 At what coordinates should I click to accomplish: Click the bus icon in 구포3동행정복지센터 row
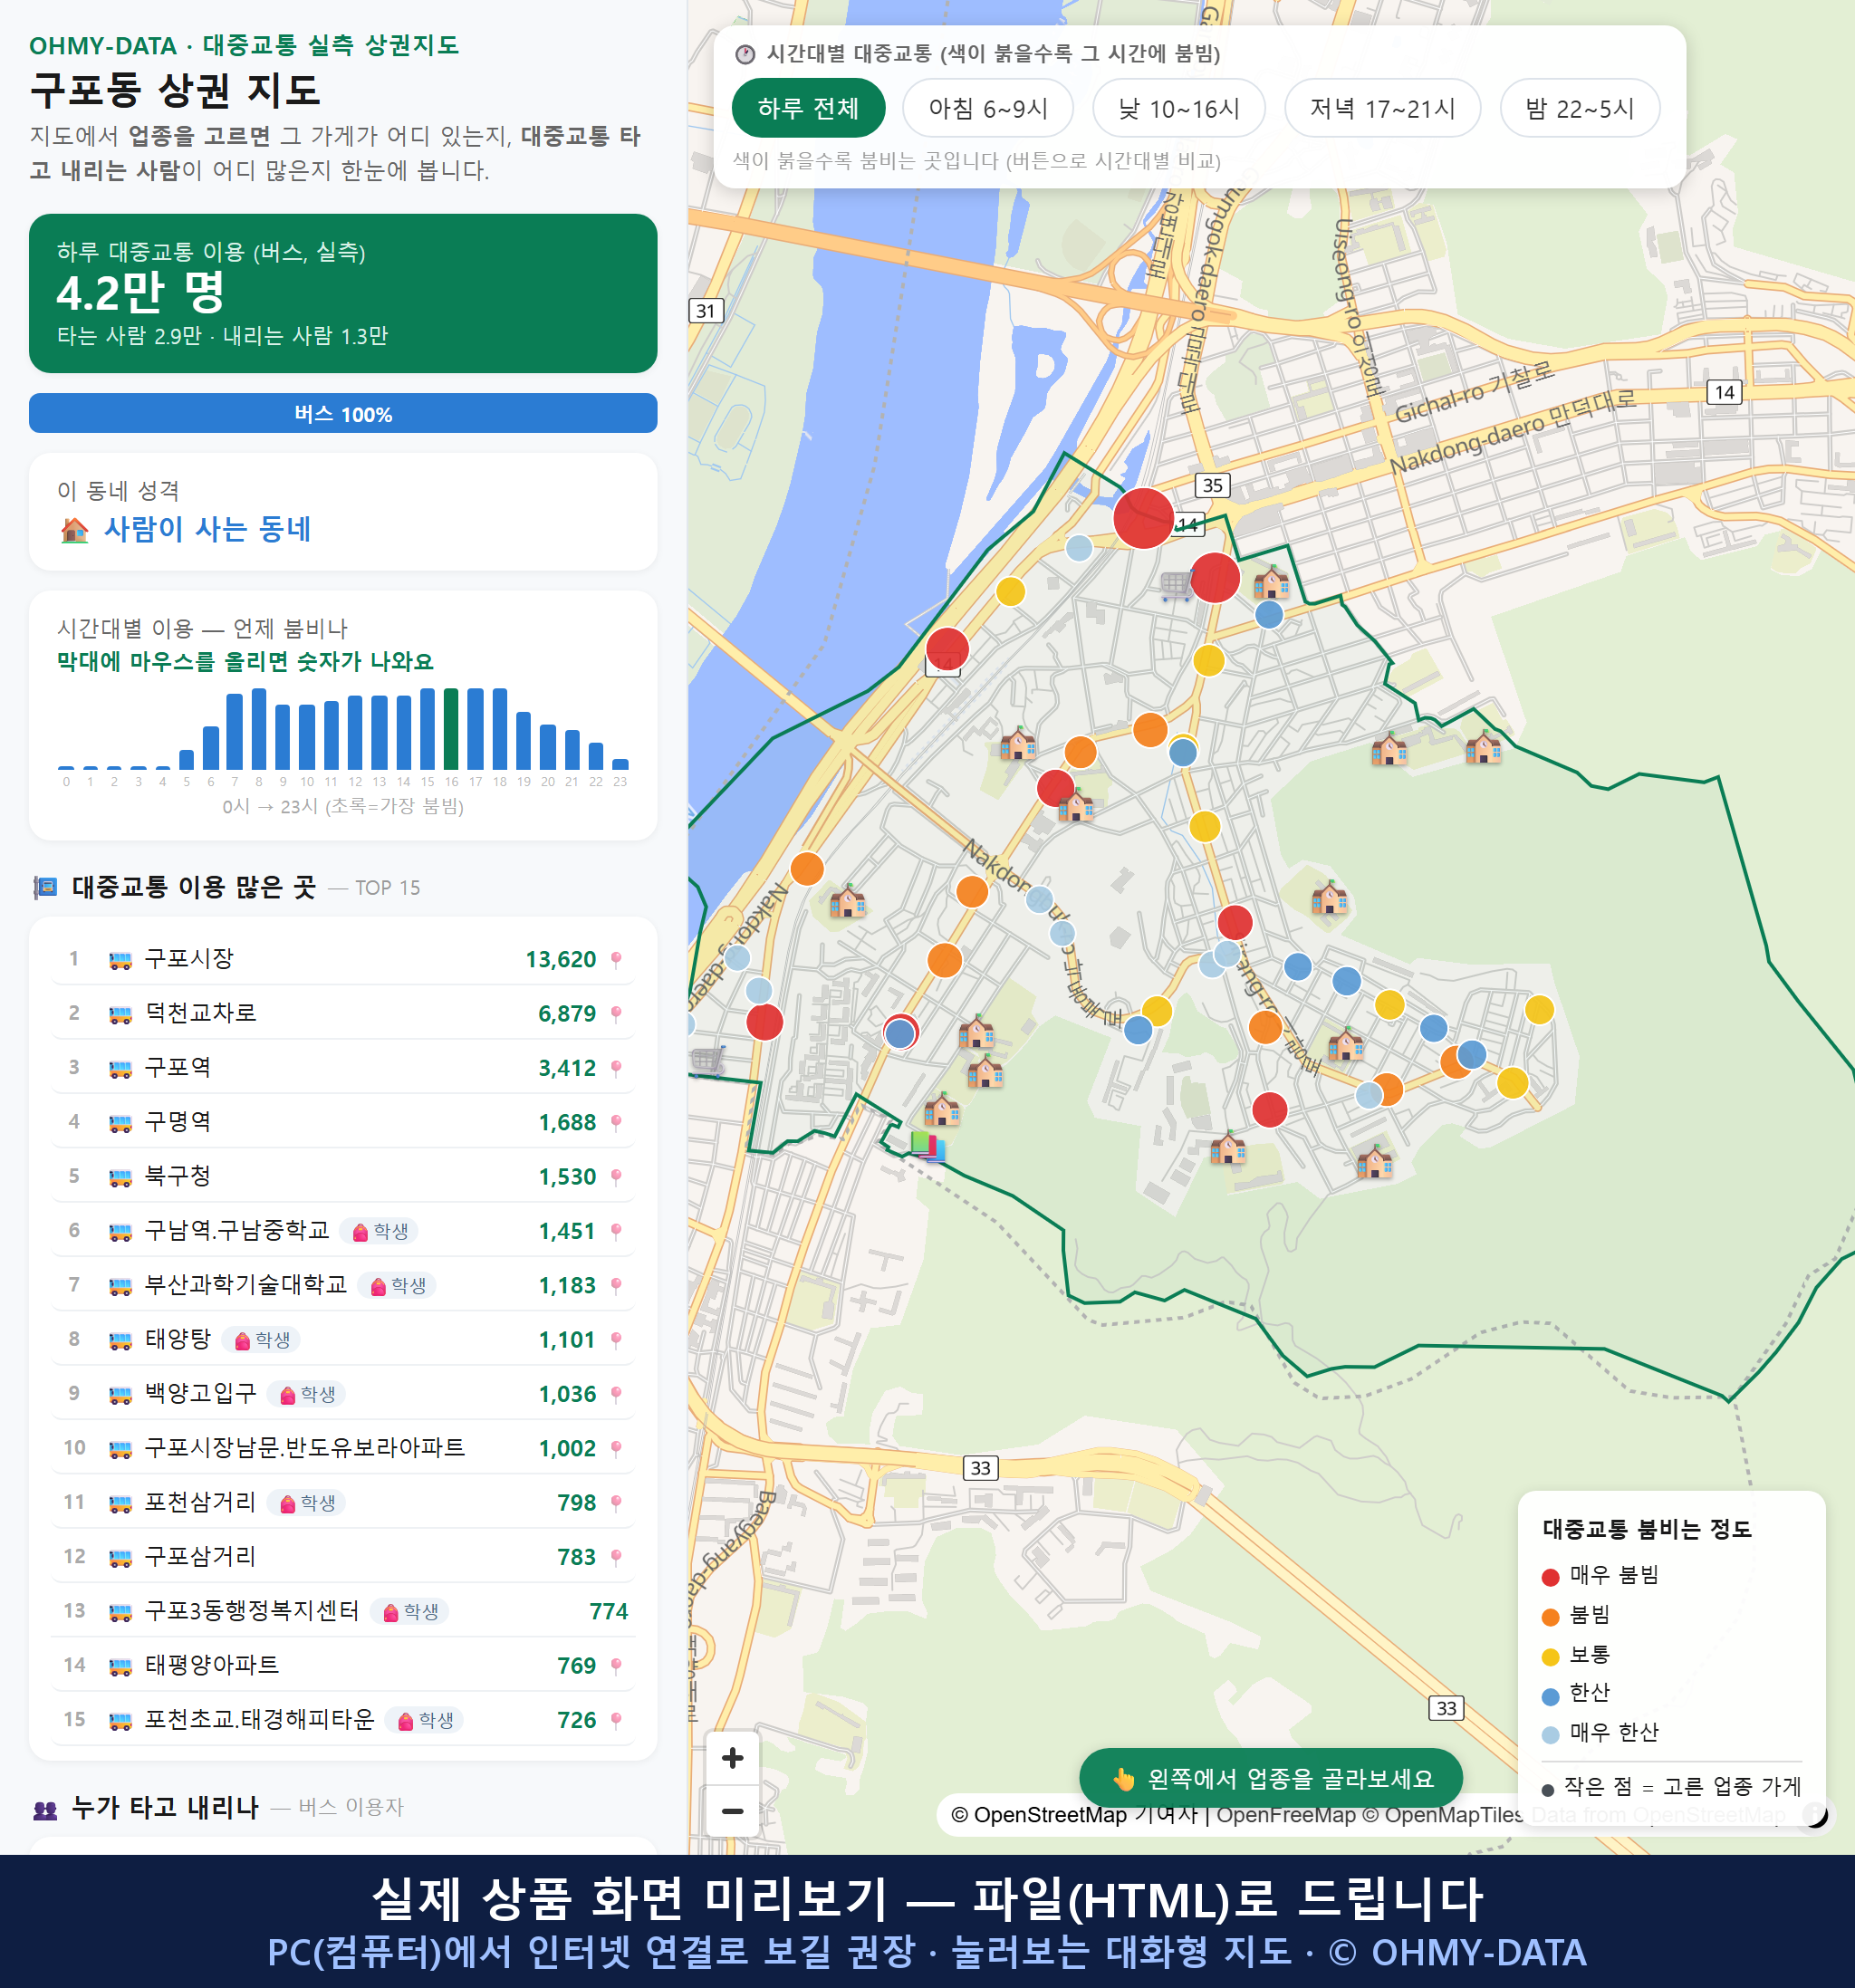(120, 1613)
